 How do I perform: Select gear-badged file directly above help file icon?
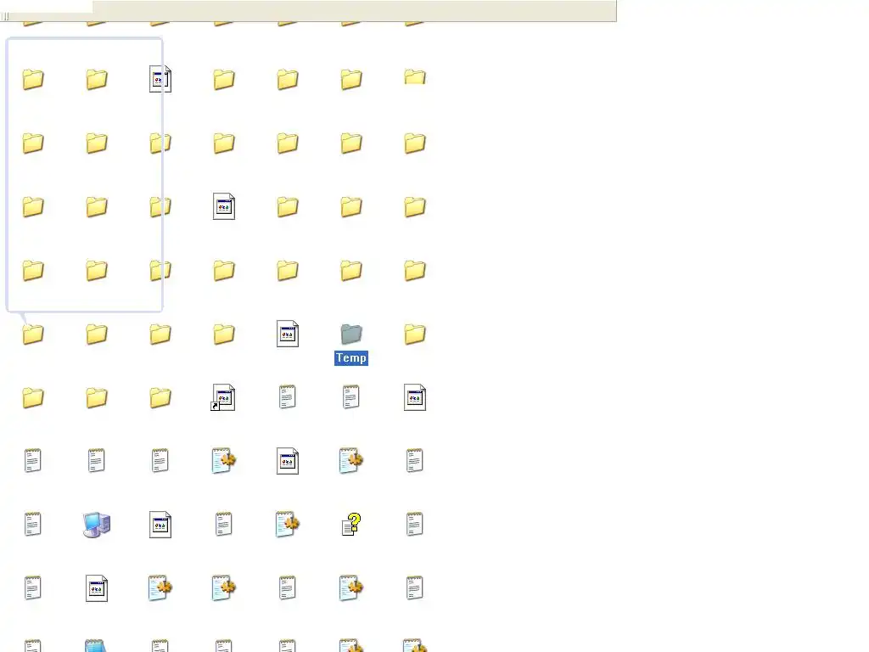tap(351, 461)
